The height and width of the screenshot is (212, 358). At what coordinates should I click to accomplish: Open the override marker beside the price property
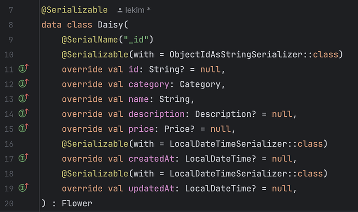pyautogui.click(x=23, y=128)
